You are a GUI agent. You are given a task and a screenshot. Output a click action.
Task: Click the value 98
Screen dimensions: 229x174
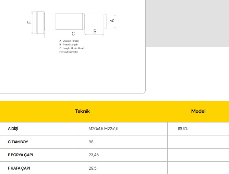[x=91, y=142]
